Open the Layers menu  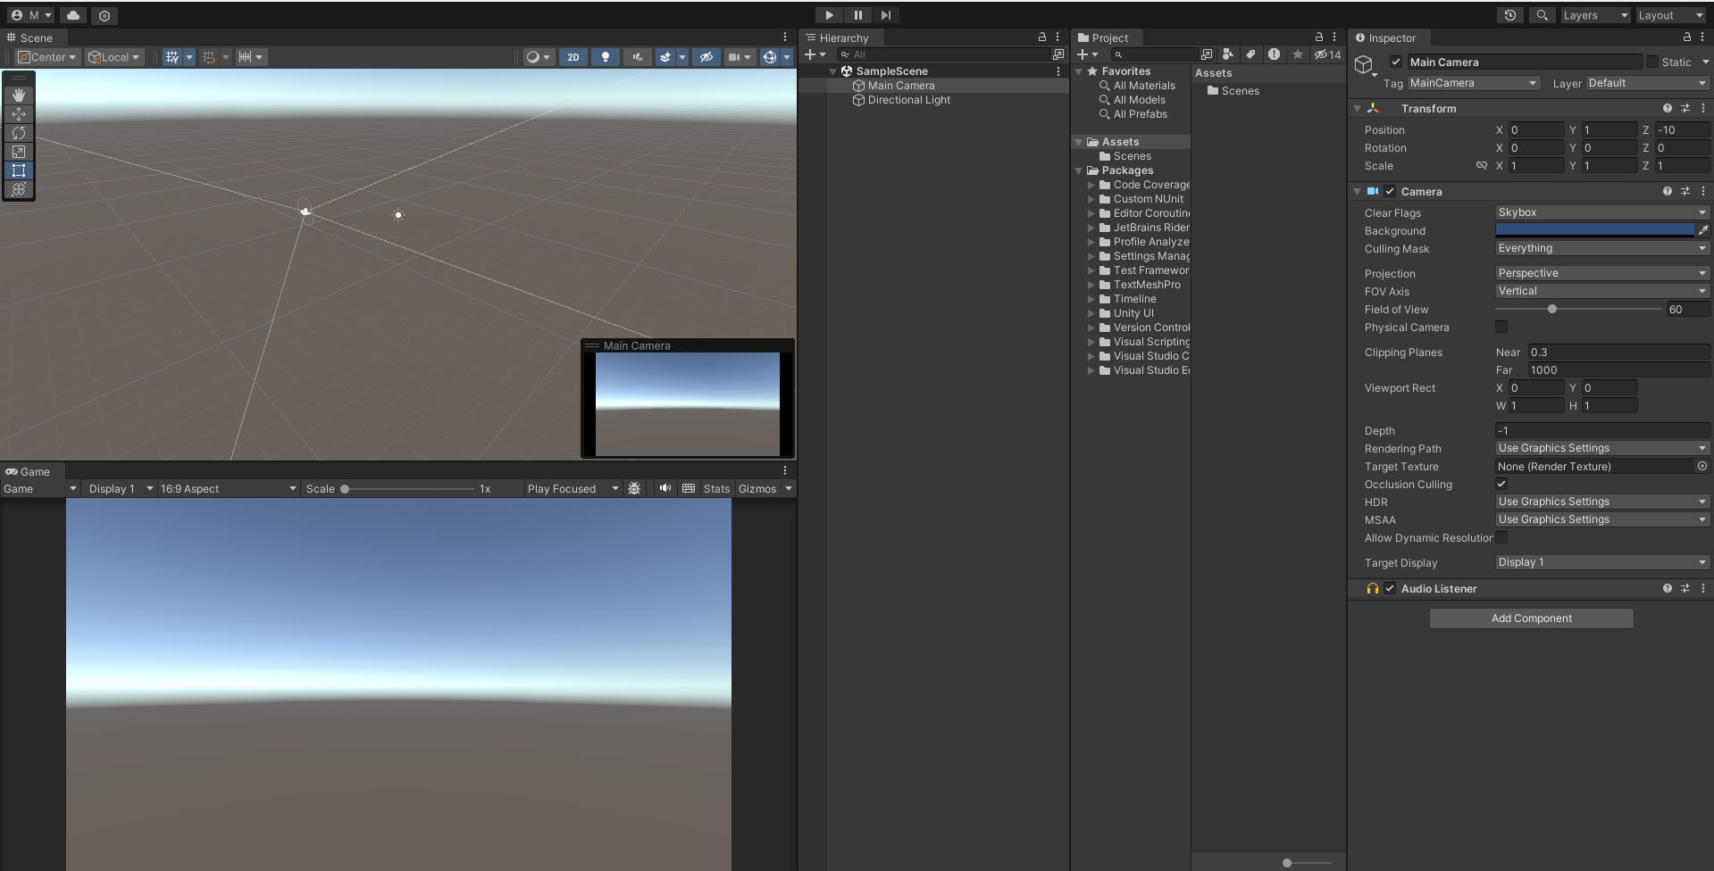(x=1594, y=15)
